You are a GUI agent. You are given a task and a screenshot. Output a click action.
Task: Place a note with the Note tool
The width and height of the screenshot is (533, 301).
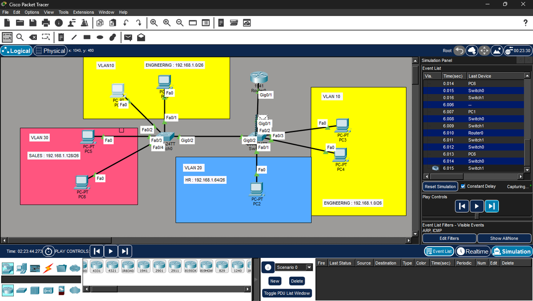61,37
